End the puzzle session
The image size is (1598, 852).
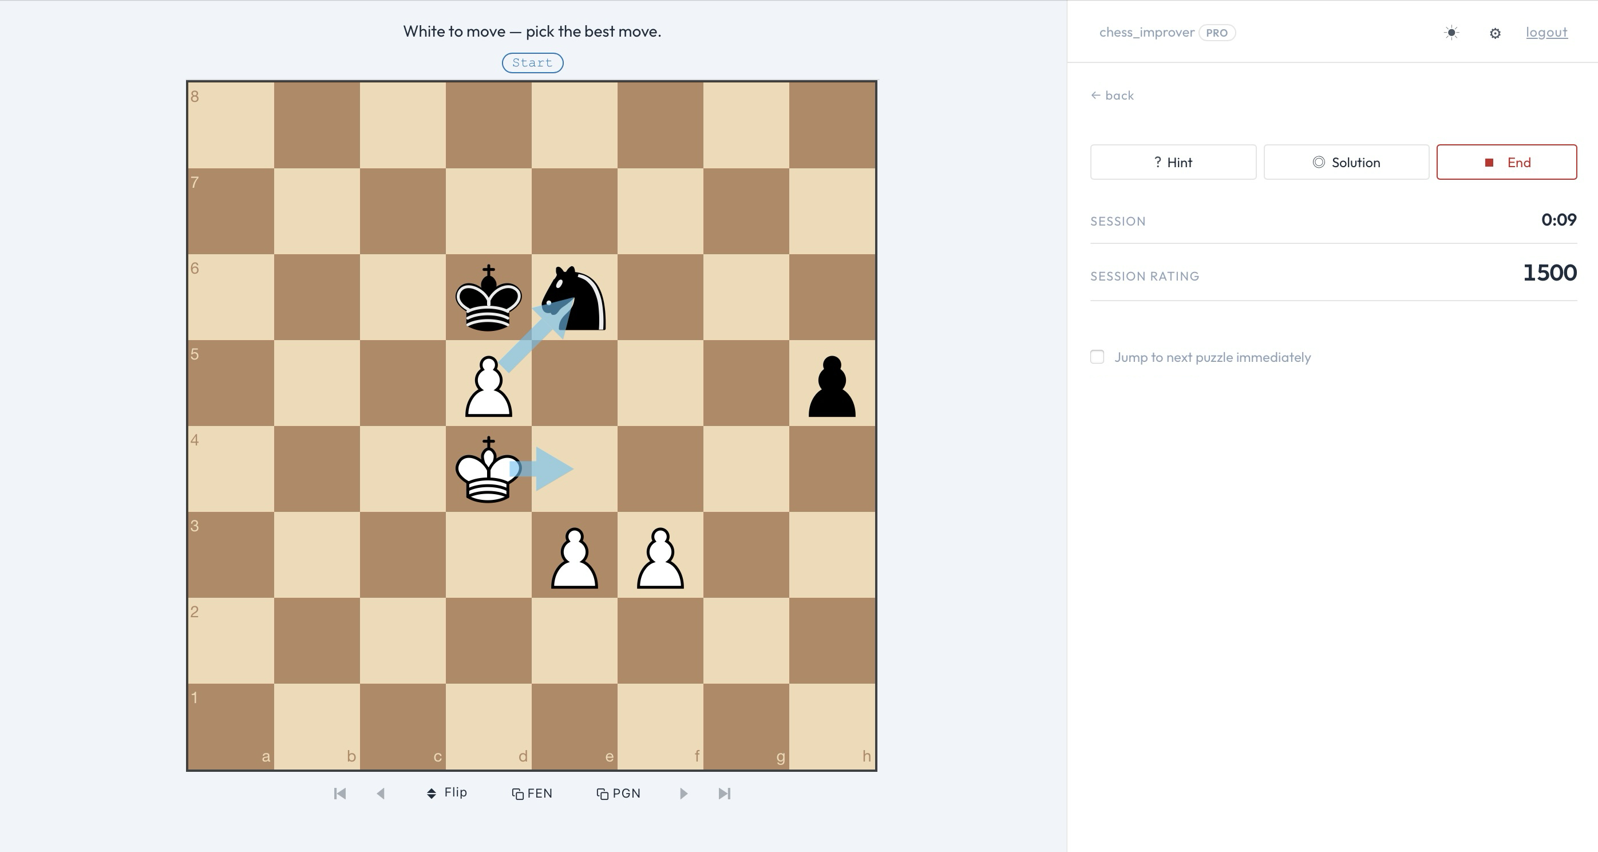coord(1506,163)
